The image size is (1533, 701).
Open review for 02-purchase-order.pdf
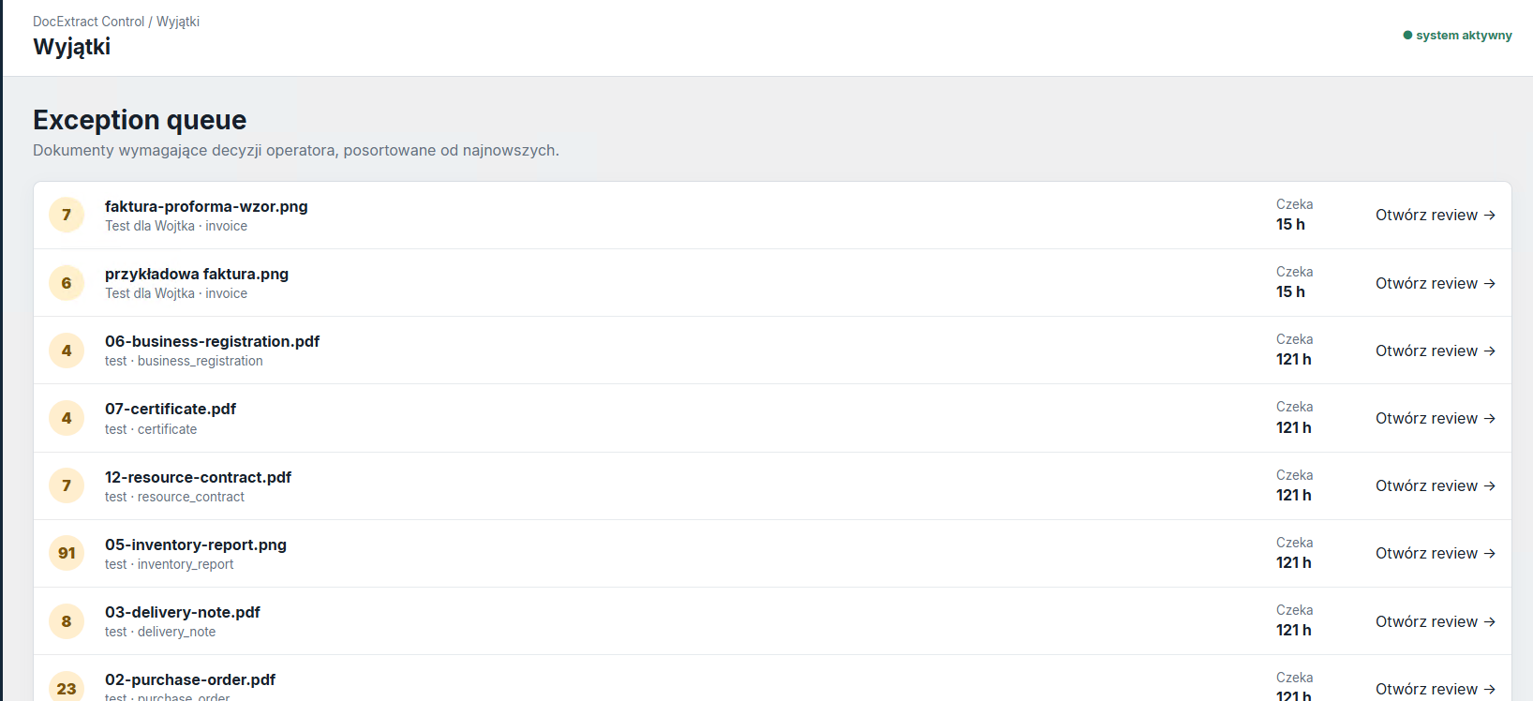1436,689
